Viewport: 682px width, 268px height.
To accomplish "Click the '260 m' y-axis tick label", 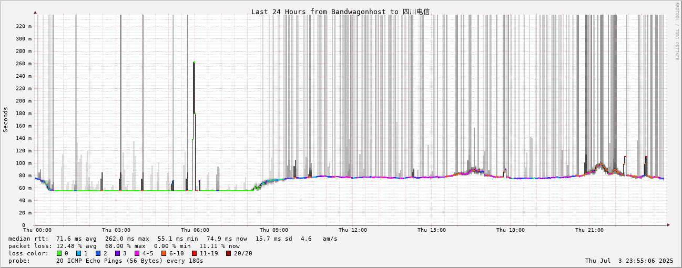I will click(23, 64).
